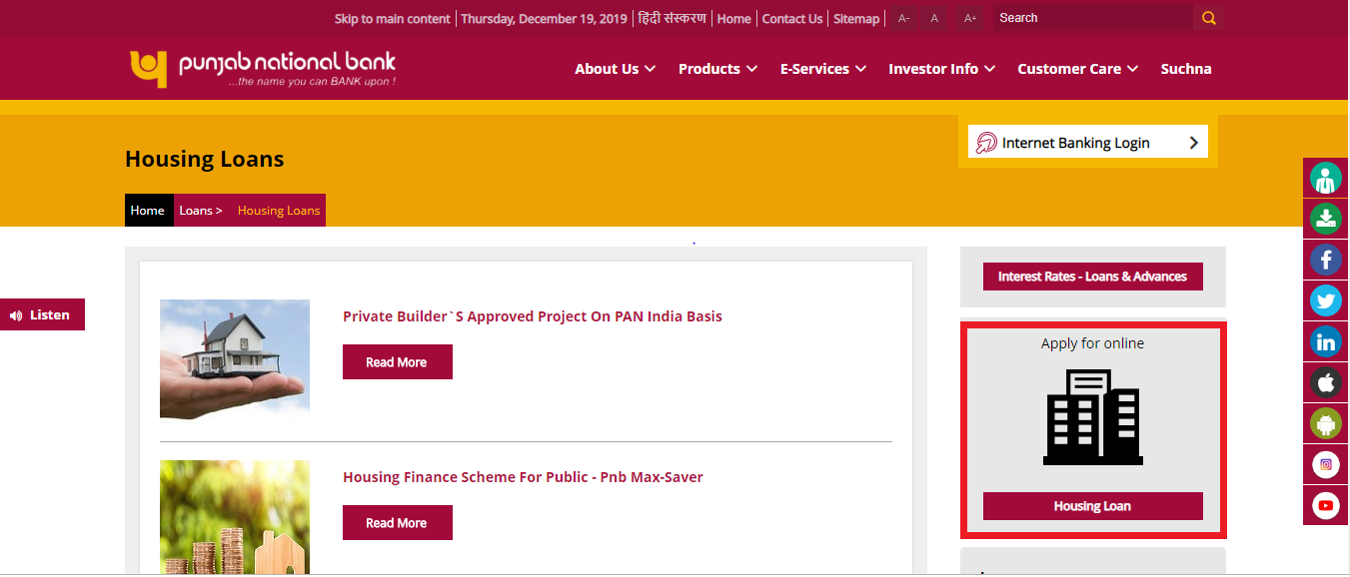The image size is (1350, 577).
Task: Click the green download sidebar icon
Action: 1326,220
